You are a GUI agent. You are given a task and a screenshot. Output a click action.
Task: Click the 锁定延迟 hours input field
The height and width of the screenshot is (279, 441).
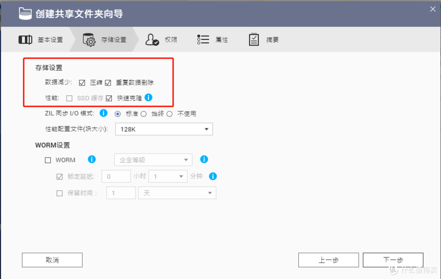[116, 176]
